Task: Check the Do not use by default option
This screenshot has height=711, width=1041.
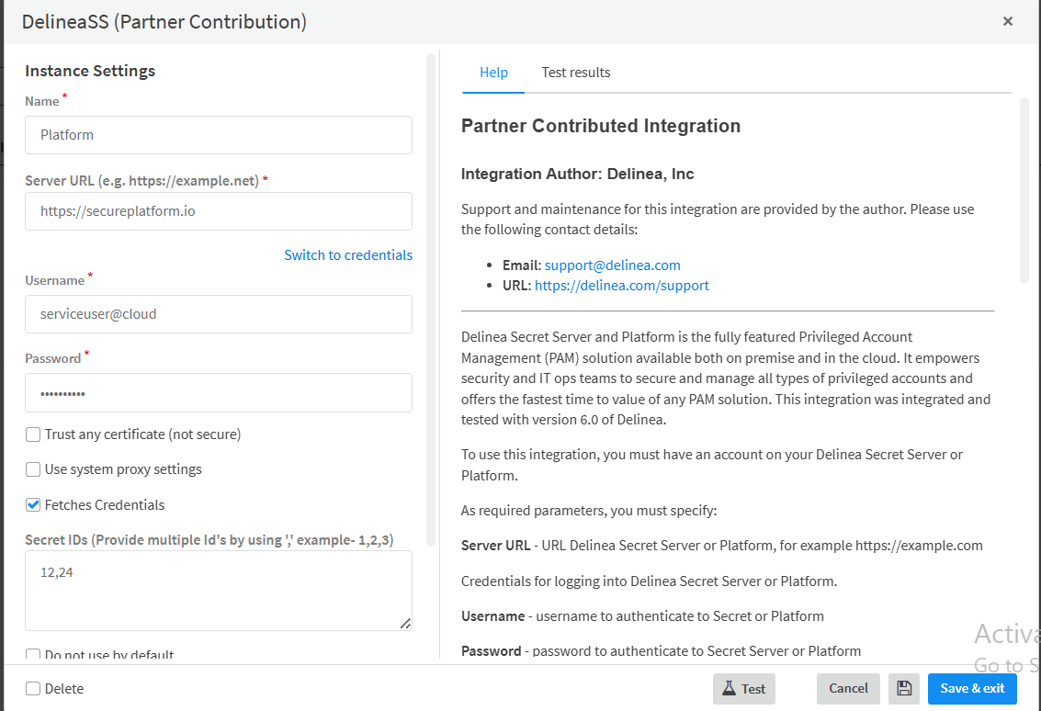Action: [x=33, y=655]
